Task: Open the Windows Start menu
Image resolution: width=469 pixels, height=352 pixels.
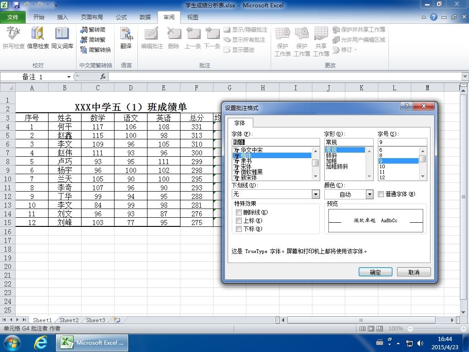Action: coord(11,343)
